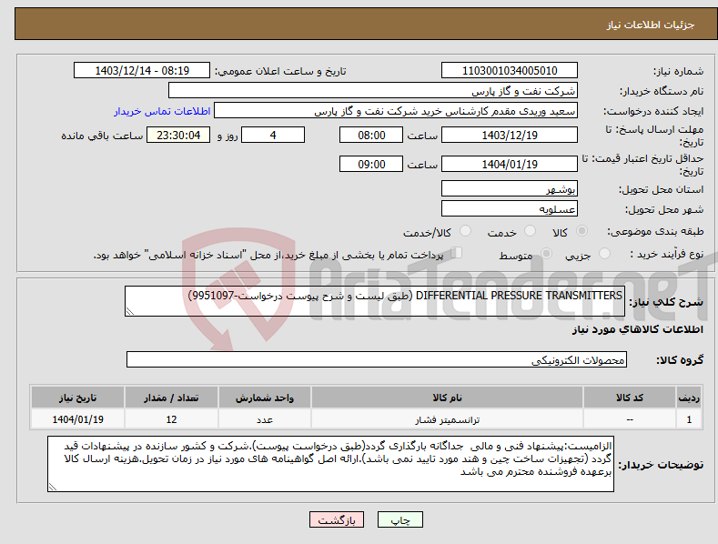
Task: Click the کد کالا column header
Action: click(630, 398)
